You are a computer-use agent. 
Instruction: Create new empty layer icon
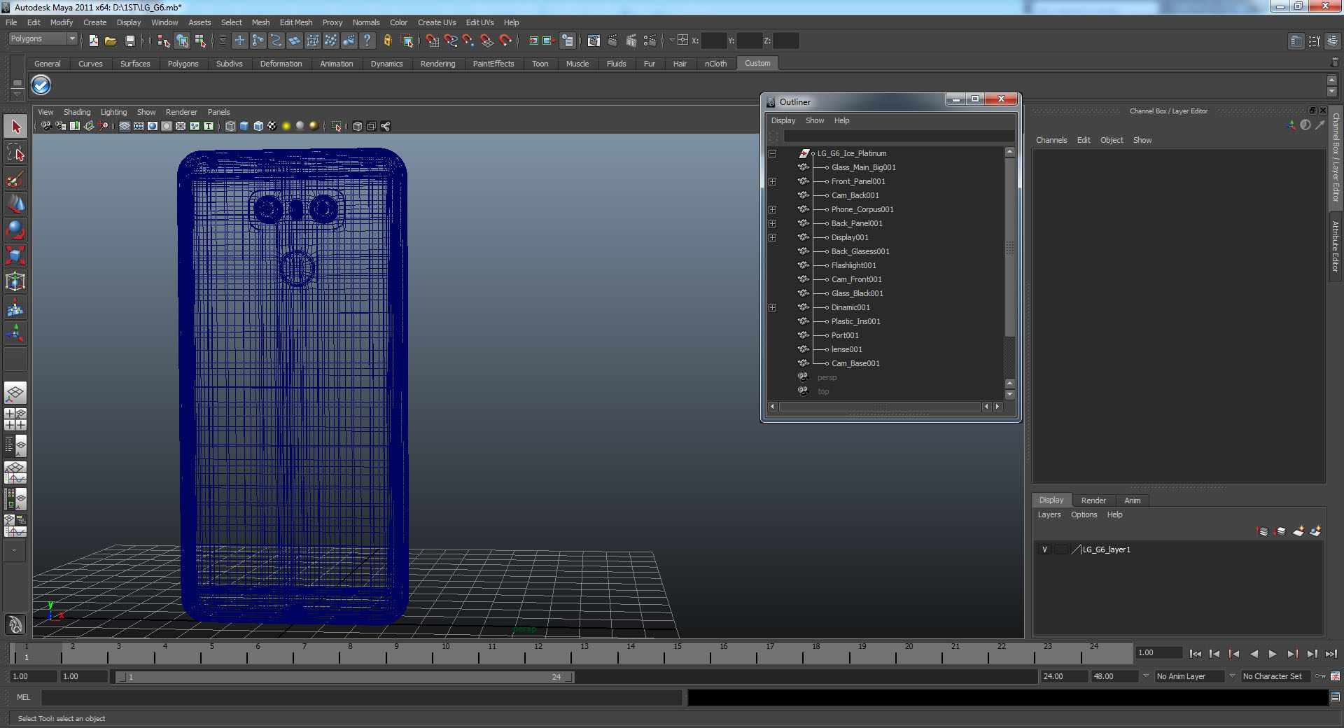click(1298, 531)
